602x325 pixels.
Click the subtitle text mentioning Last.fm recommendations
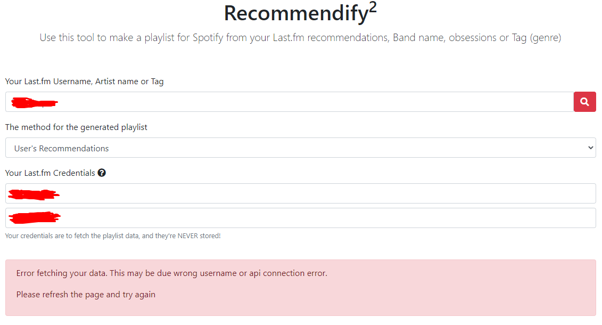tap(300, 37)
